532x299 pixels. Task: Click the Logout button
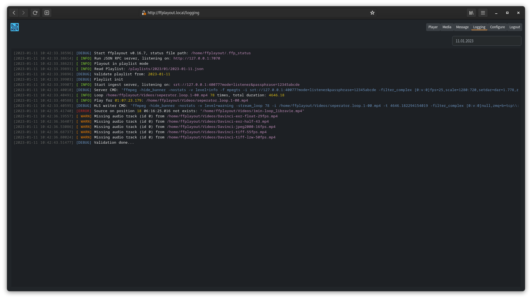coord(515,27)
